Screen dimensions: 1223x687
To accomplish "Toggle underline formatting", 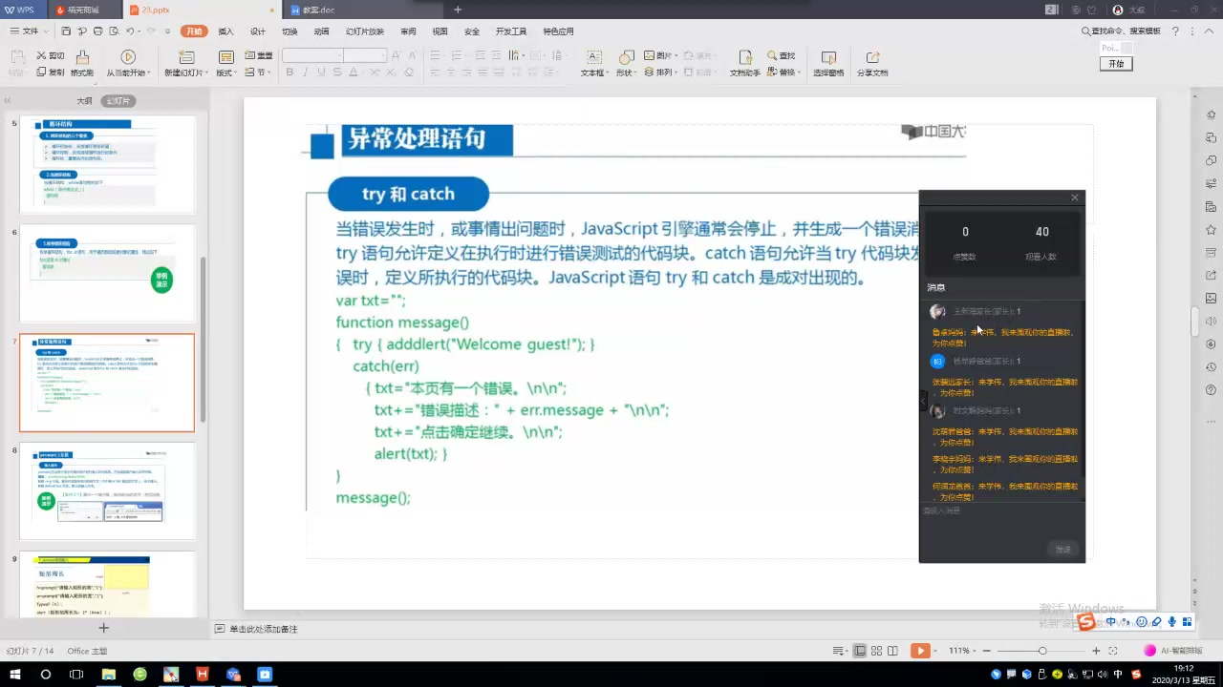I will [x=320, y=73].
